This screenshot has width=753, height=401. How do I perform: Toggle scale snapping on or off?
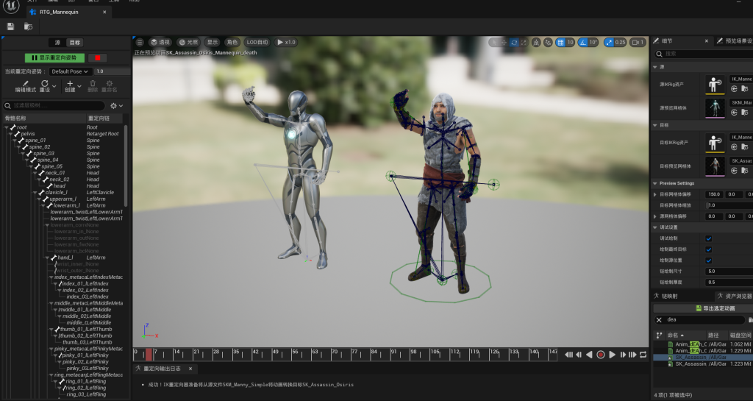609,42
